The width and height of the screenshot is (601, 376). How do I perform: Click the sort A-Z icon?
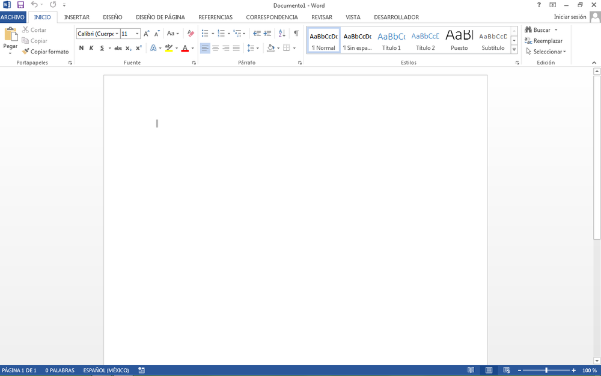(282, 34)
